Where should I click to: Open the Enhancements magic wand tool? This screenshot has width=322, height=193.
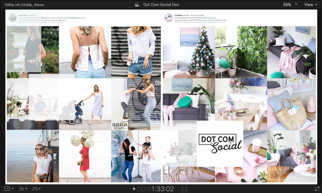tap(22, 189)
